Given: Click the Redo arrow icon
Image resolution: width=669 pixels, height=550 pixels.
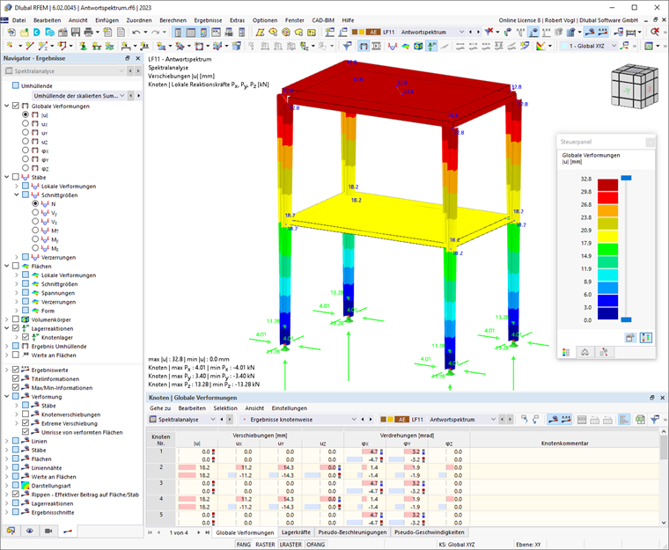Looking at the screenshot, I should point(155,32).
